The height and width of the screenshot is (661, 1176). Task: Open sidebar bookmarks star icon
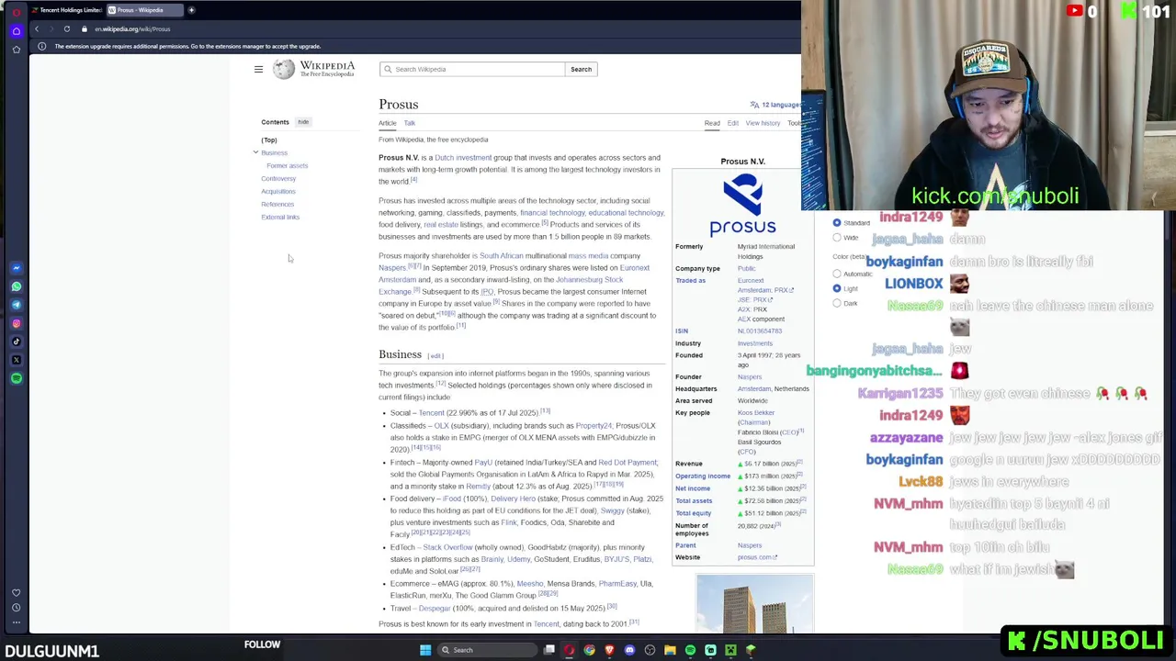coord(17,49)
